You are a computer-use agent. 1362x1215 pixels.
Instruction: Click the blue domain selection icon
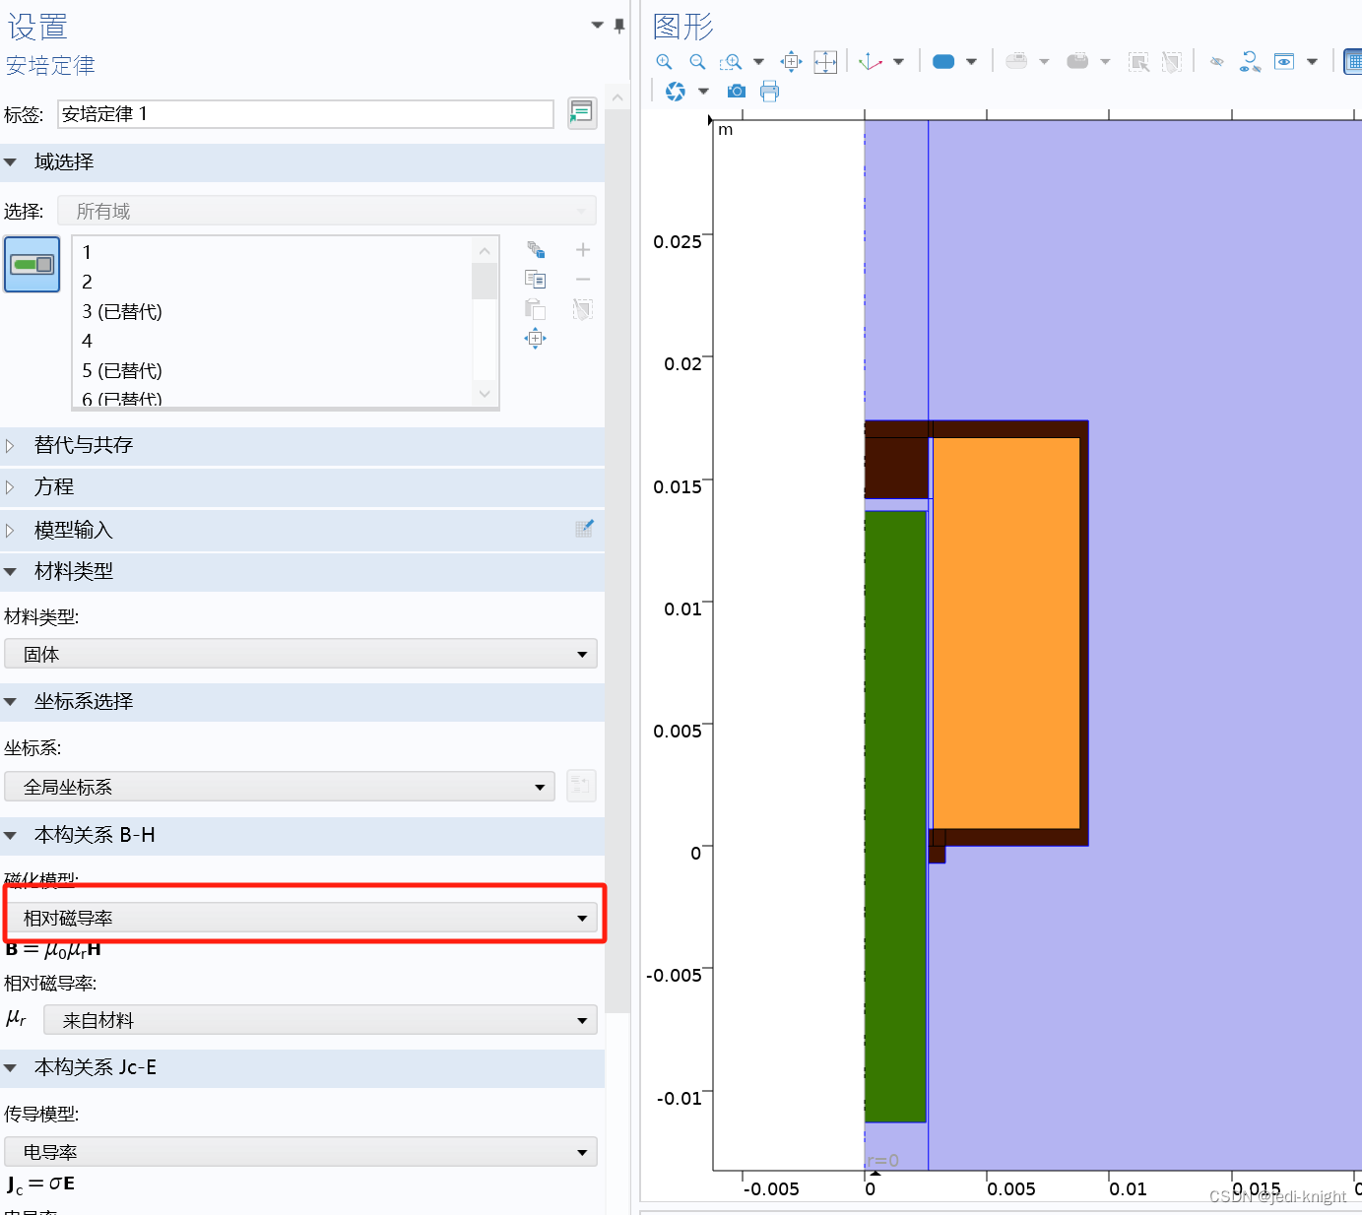(x=943, y=62)
